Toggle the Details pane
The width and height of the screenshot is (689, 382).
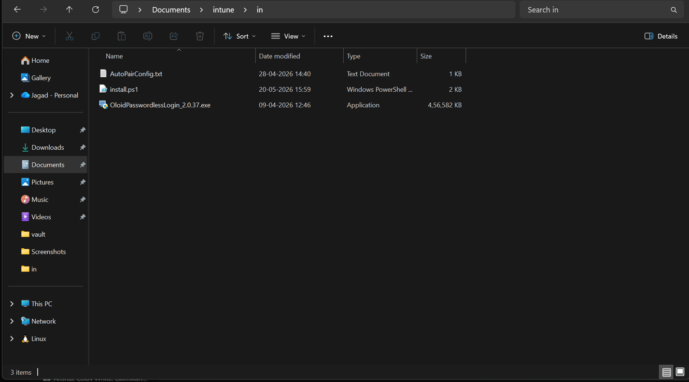(661, 36)
